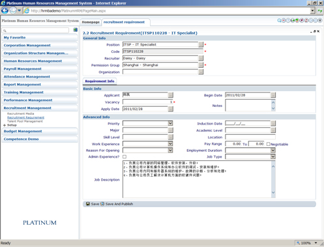
Task: Click the Pay Range minimum field
Action: click(x=233, y=144)
